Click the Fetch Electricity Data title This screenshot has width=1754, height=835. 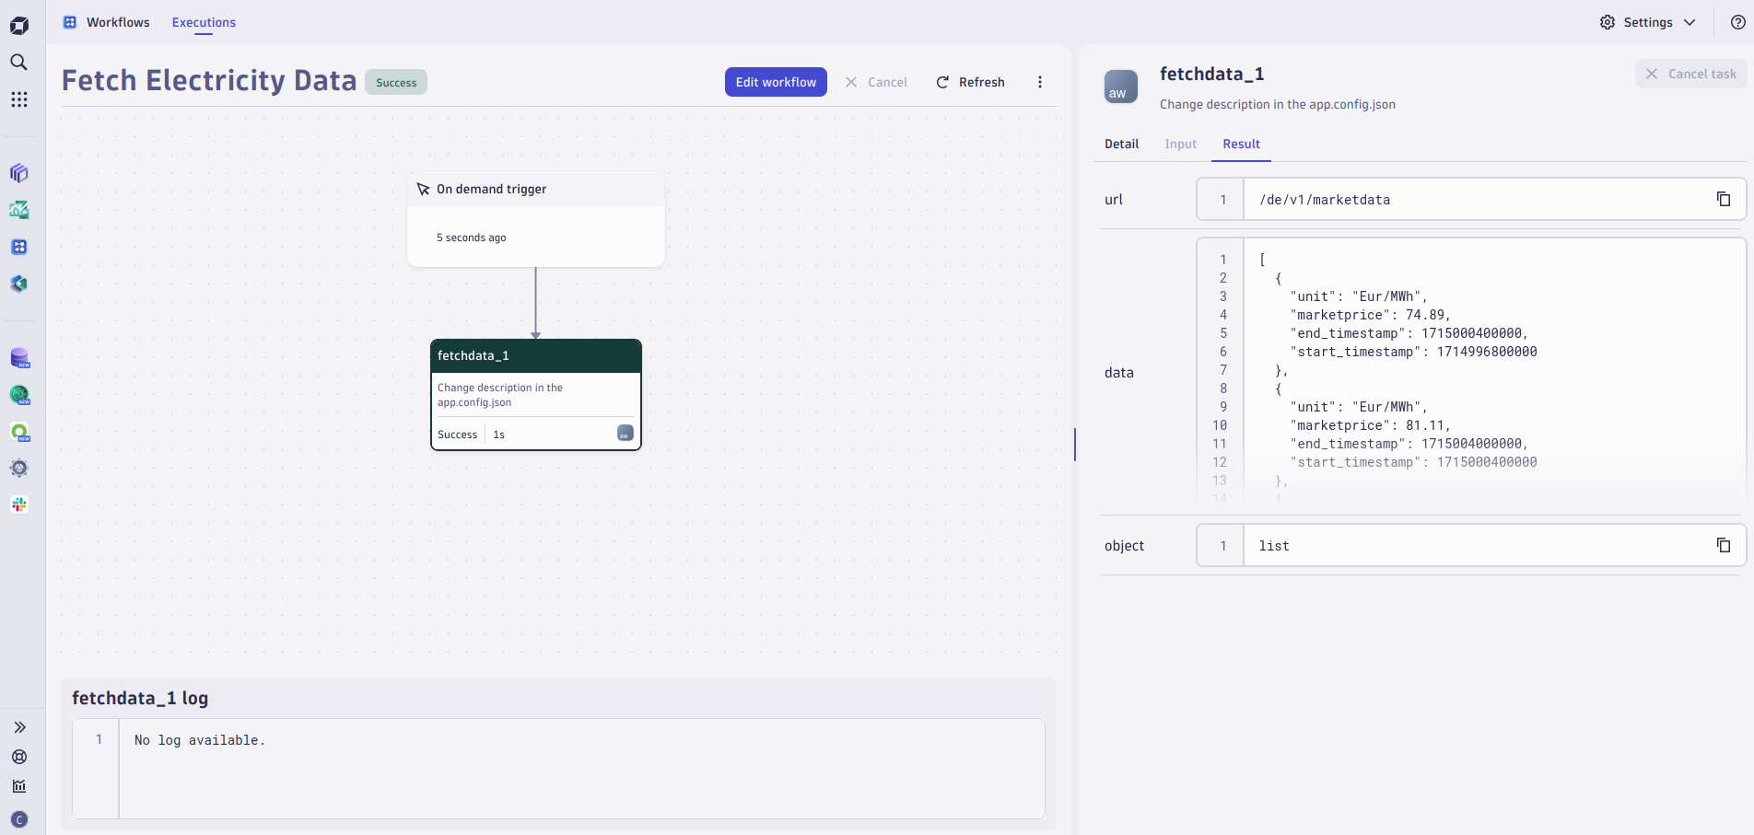click(209, 81)
